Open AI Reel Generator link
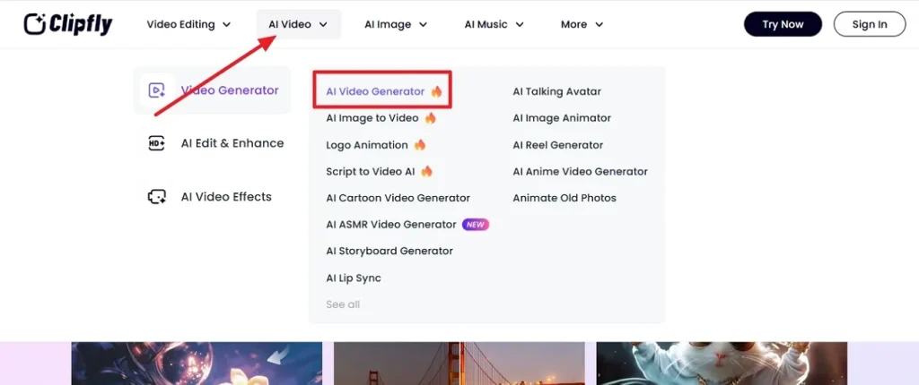 pos(558,144)
